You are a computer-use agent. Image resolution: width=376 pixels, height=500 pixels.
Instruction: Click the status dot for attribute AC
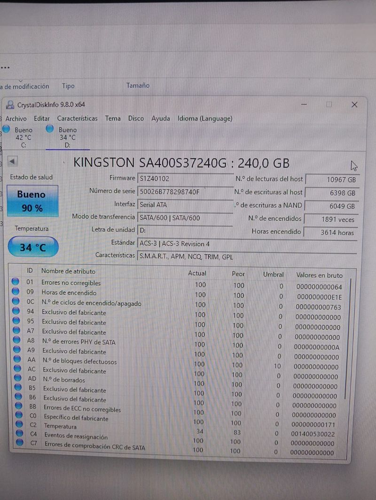click(18, 368)
